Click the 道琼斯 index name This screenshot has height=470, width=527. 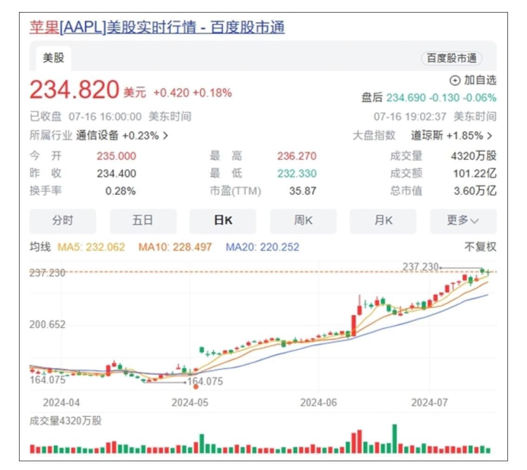click(x=427, y=136)
